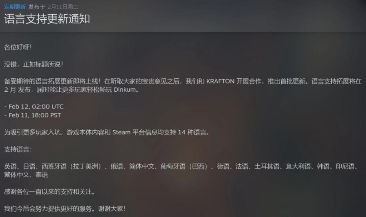Click the KRAFTON name in the paragraph

click(x=220, y=81)
